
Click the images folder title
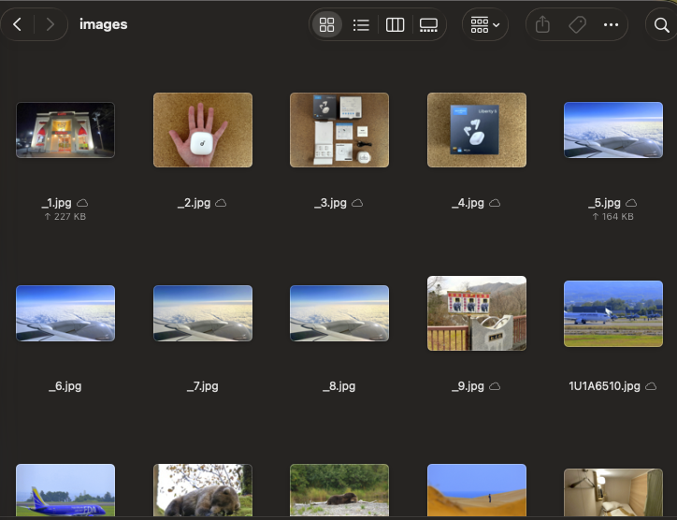tap(104, 24)
